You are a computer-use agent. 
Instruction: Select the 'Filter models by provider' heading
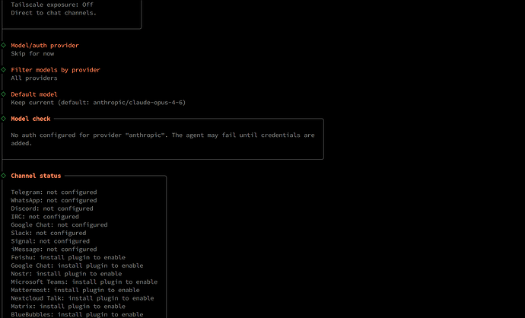tap(56, 70)
